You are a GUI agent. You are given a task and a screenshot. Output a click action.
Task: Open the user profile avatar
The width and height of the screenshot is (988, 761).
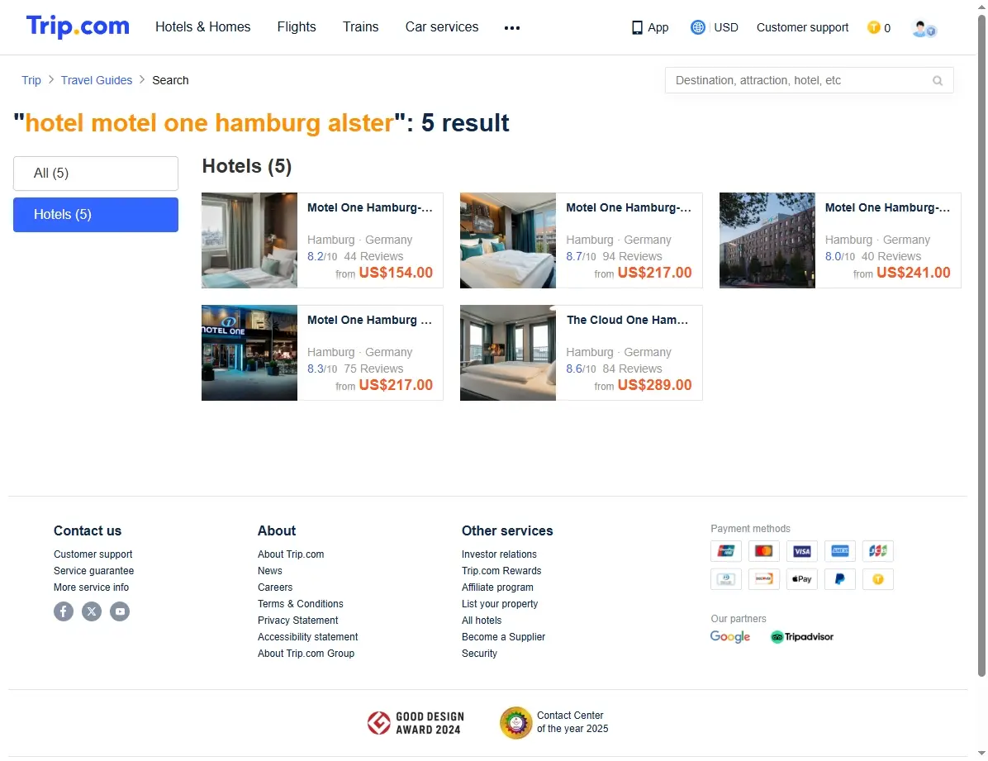tap(924, 28)
